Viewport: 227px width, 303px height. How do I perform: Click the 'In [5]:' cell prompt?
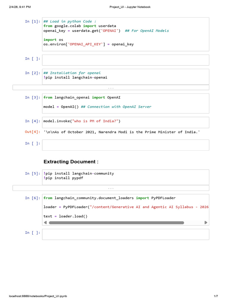[33, 173]
